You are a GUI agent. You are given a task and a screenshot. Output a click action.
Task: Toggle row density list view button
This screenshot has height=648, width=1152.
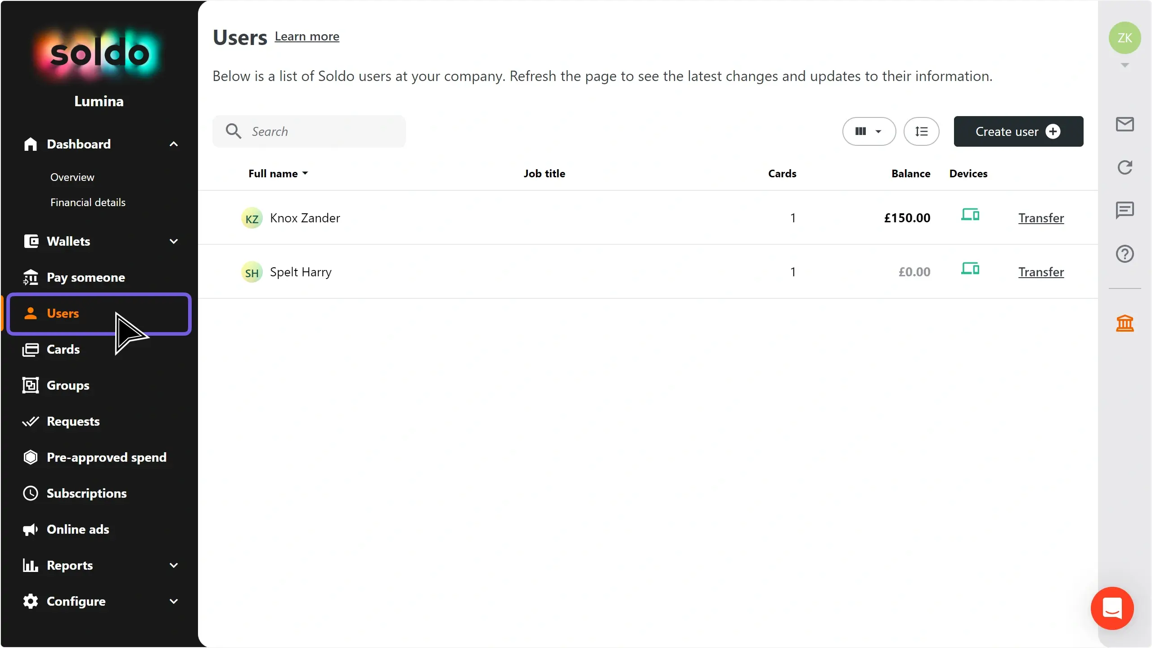(921, 131)
